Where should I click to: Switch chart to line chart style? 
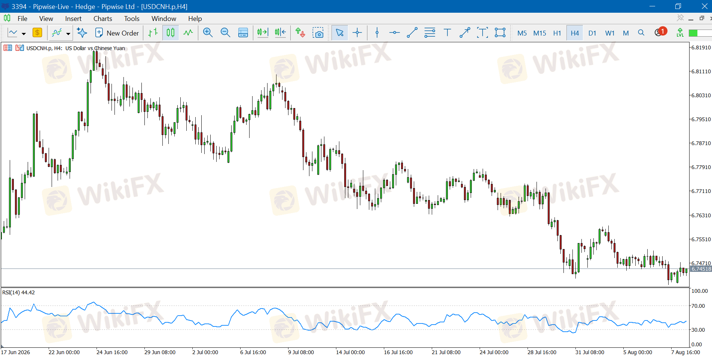tap(188, 33)
